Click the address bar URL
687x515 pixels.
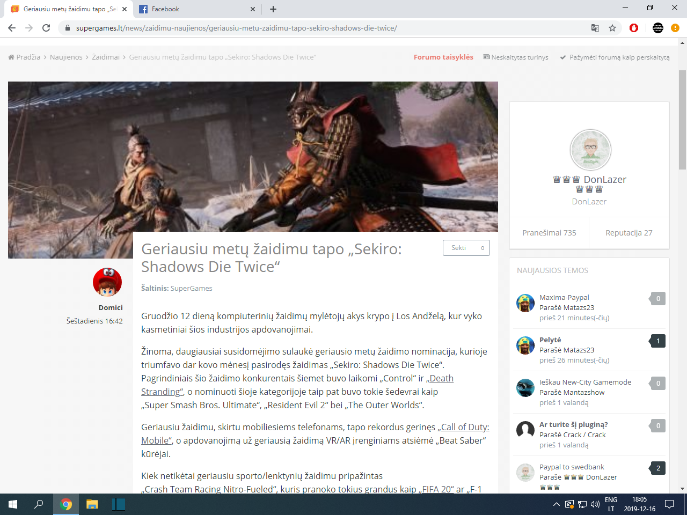click(x=236, y=28)
